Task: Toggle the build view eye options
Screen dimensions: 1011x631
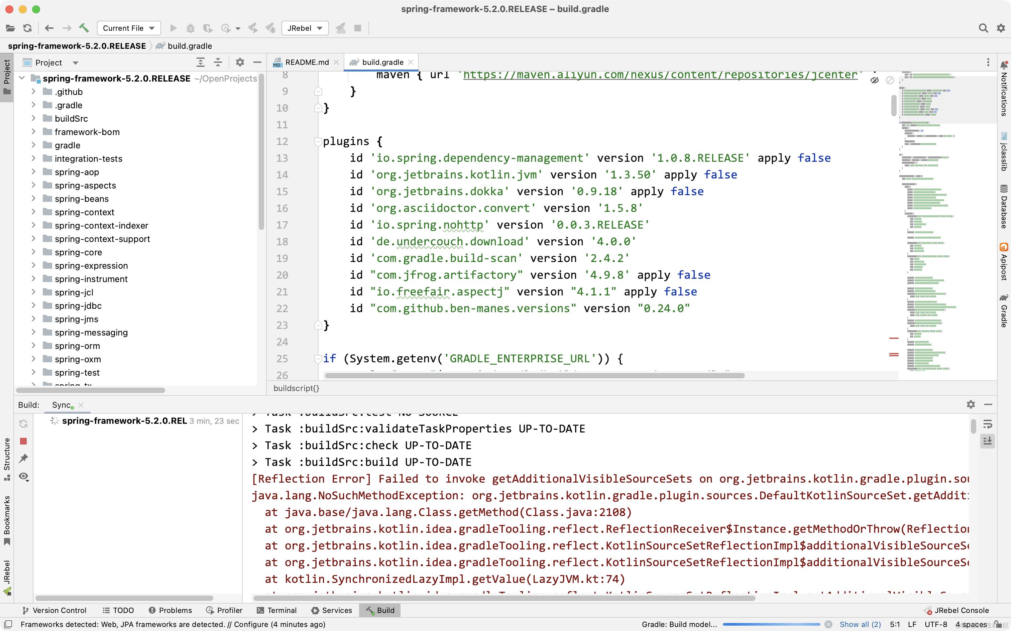Action: click(x=23, y=477)
